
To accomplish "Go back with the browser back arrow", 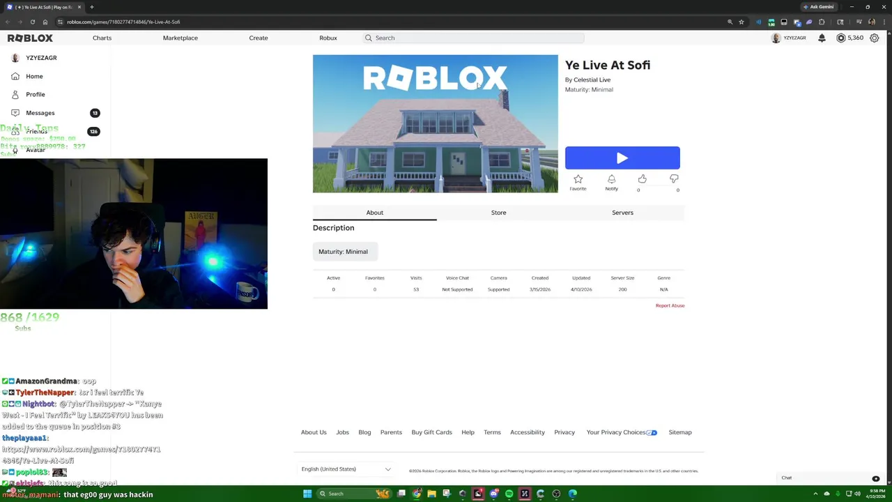I will tap(8, 22).
